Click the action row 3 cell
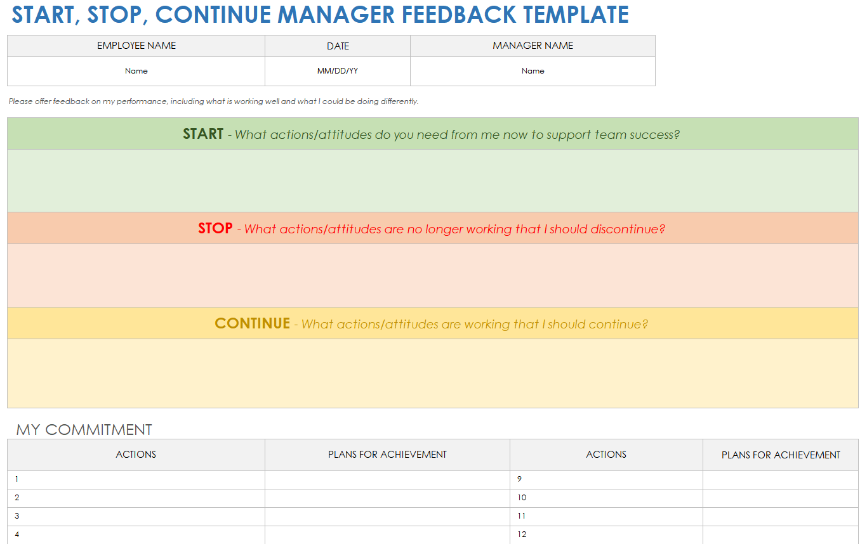Screen dimensions: 867x544 (136, 517)
